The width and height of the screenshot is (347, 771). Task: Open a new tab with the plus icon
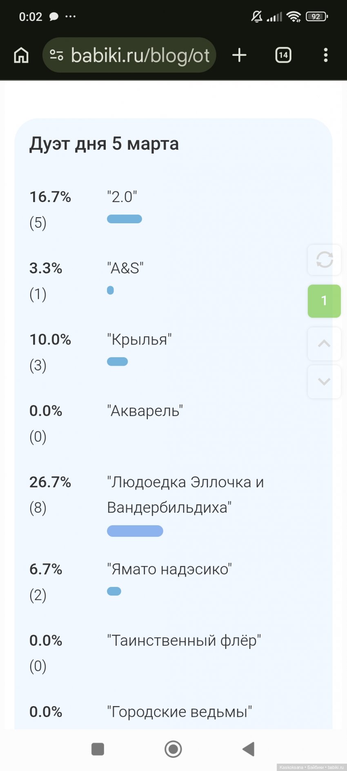click(239, 55)
